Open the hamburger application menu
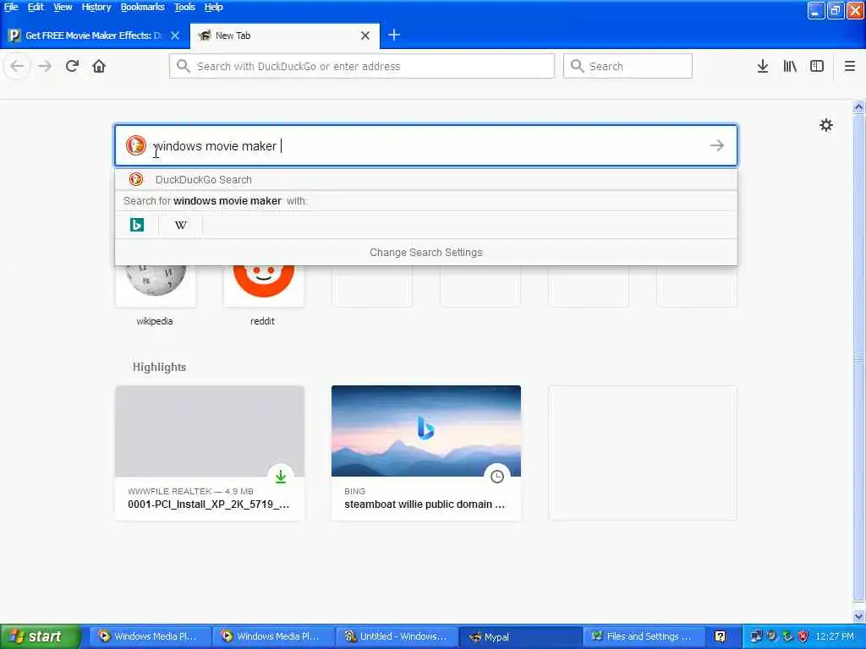866x649 pixels. tap(850, 66)
